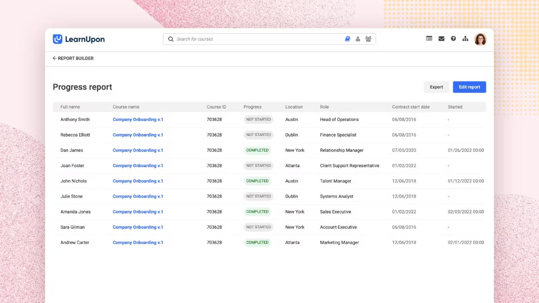Click the LearnUpon logo icon

coord(58,39)
